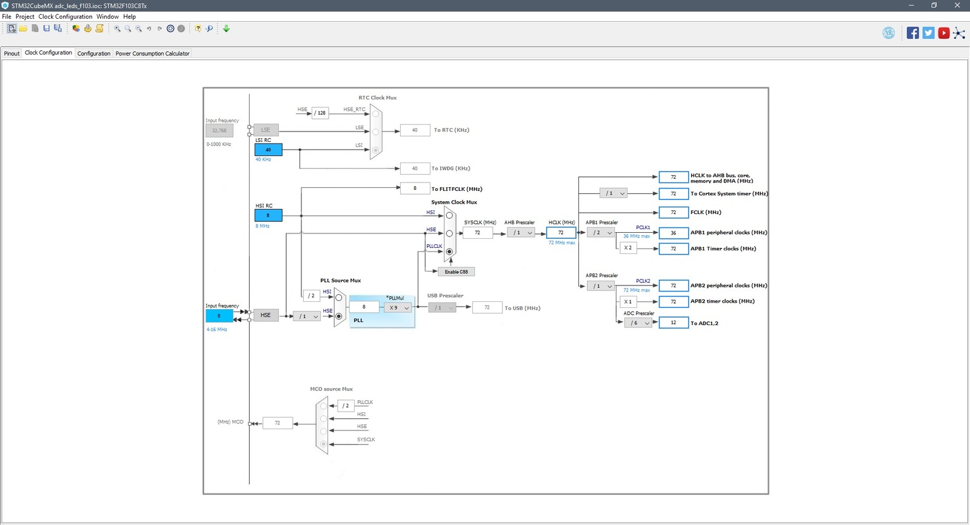970x525 pixels.
Task: Click the HCLK (MHz) value field
Action: [x=561, y=233]
